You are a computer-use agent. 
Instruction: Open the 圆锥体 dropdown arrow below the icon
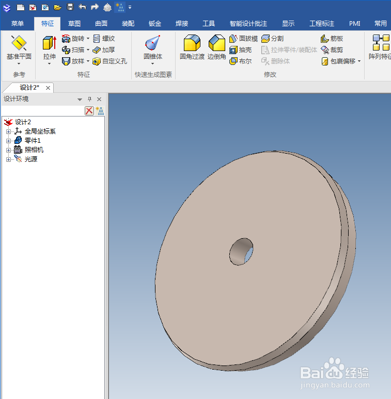(x=153, y=63)
